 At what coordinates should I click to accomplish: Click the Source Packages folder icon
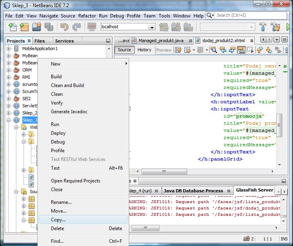pos(24,192)
